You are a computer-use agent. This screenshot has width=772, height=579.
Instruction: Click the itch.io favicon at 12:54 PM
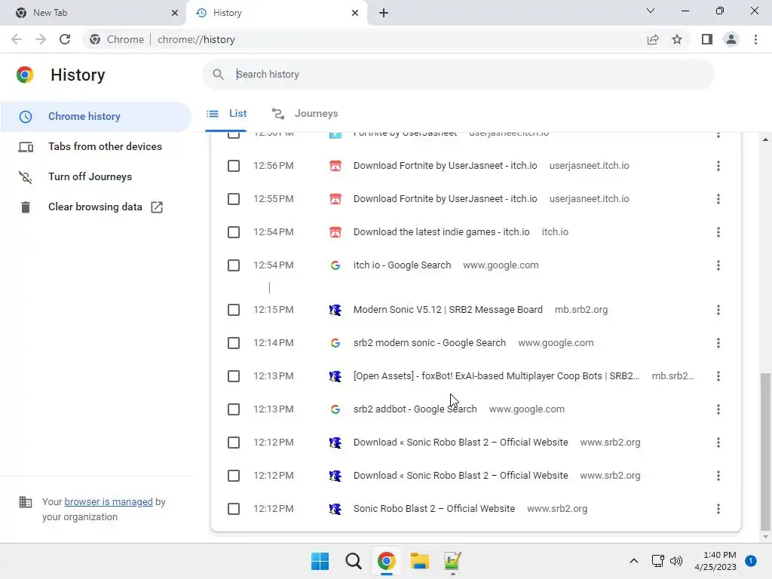click(335, 232)
